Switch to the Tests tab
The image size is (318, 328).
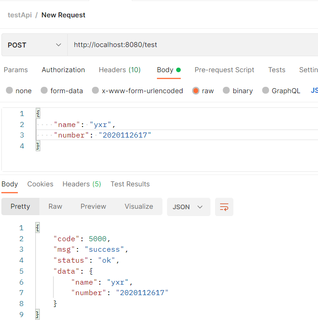277,70
